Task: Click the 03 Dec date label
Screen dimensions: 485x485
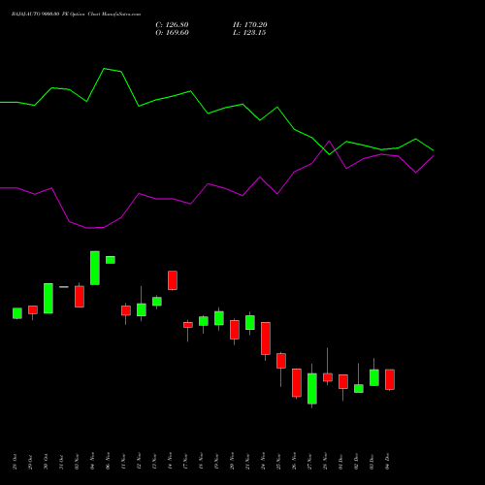Action: pyautogui.click(x=372, y=462)
